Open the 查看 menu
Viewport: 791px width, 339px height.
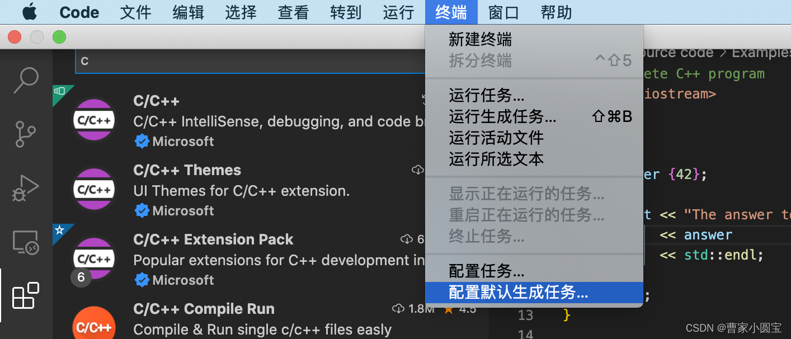pyautogui.click(x=294, y=12)
